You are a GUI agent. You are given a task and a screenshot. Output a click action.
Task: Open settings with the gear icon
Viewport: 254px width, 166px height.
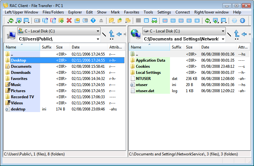[x=234, y=21]
